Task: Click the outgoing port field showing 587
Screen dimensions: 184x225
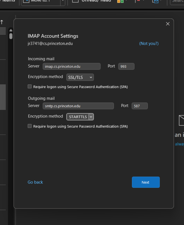Action: (140, 106)
